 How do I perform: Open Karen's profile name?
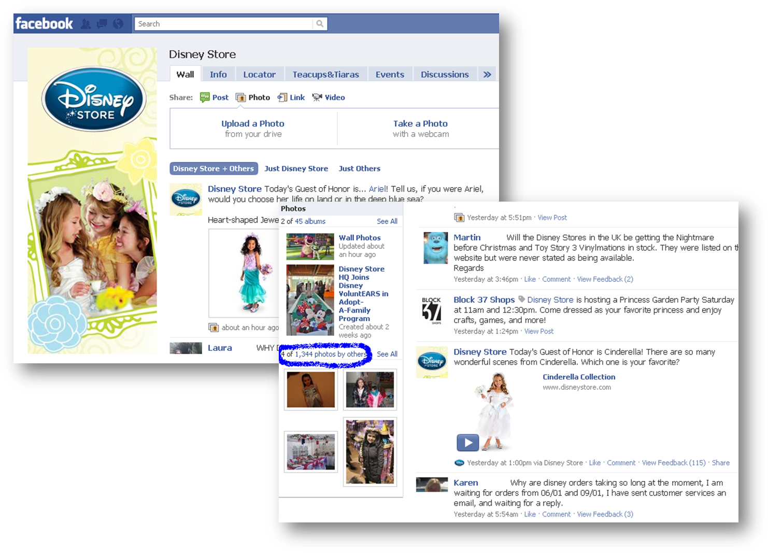(465, 483)
